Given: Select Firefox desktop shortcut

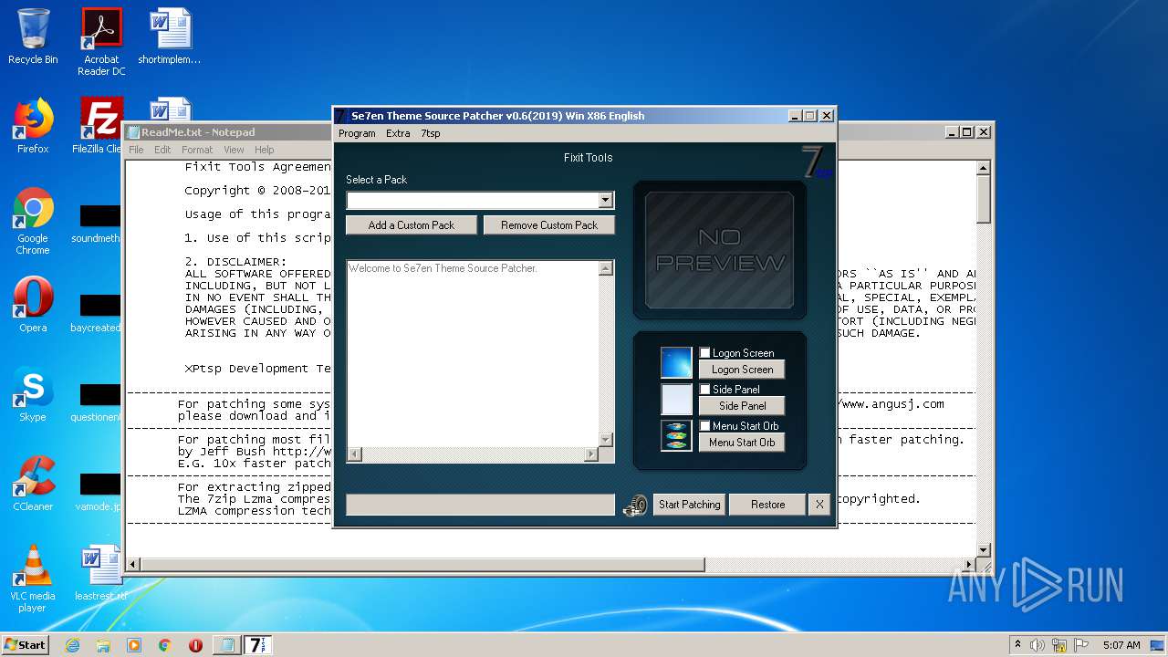Looking at the screenshot, I should [33, 127].
